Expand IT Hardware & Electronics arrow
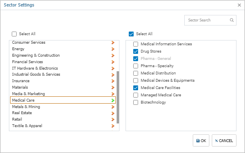This screenshot has width=245, height=153. 113,68
